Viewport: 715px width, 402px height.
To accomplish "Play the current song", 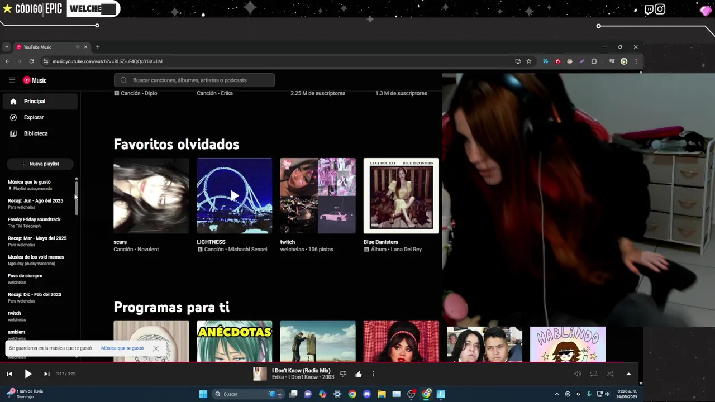I will tap(28, 374).
